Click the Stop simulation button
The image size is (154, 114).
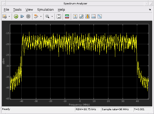pyautogui.click(x=28, y=16)
